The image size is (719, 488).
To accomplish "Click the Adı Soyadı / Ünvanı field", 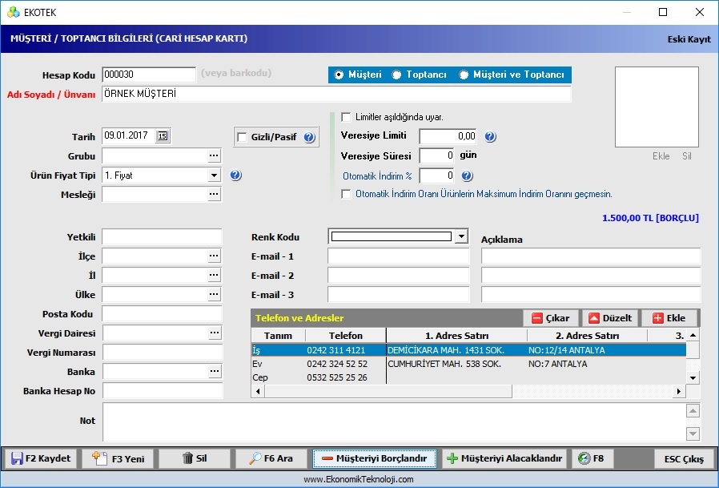I will pyautogui.click(x=336, y=94).
